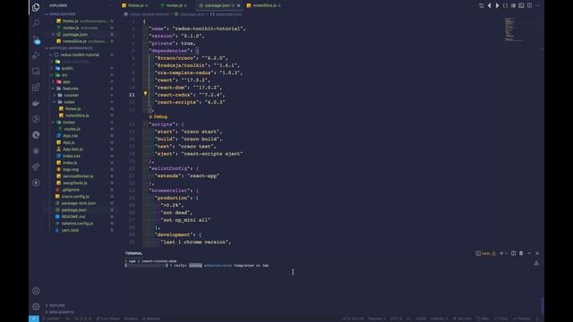573x322 pixels.
Task: Open the Extensions view in activity bar
Action: pyautogui.click(x=36, y=88)
